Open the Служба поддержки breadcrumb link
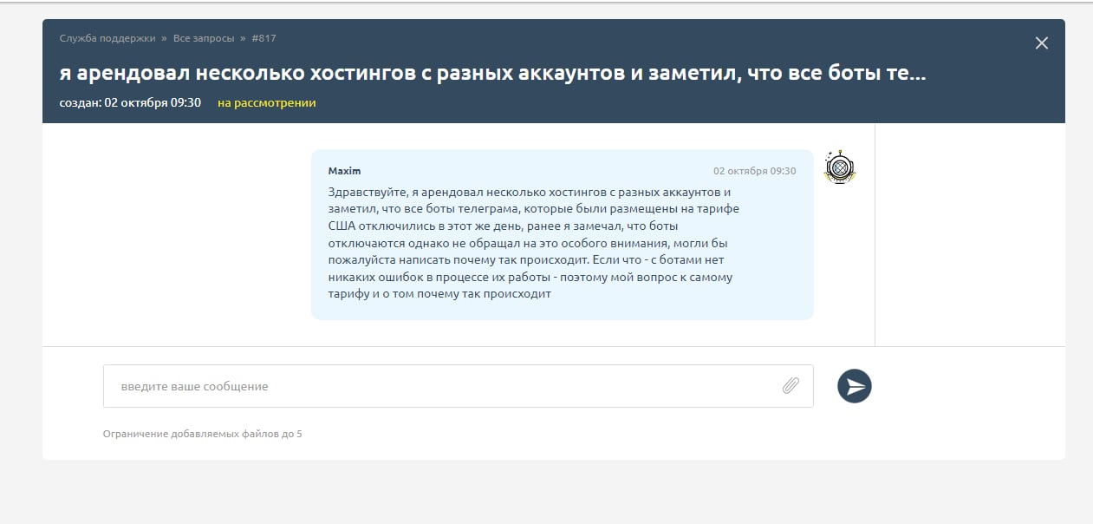The width and height of the screenshot is (1093, 524). (107, 38)
